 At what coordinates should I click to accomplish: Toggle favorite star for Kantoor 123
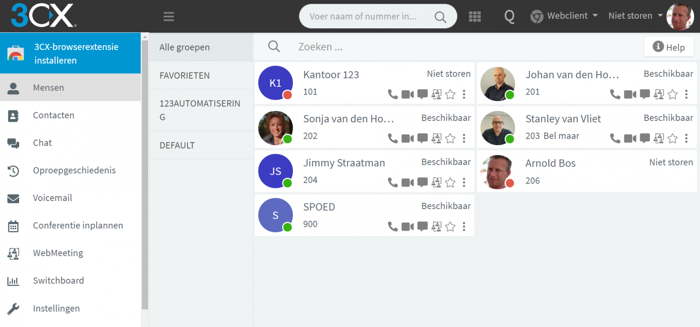[x=450, y=94]
